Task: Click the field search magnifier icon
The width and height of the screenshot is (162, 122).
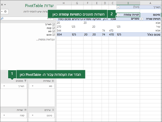Action: [2, 18]
